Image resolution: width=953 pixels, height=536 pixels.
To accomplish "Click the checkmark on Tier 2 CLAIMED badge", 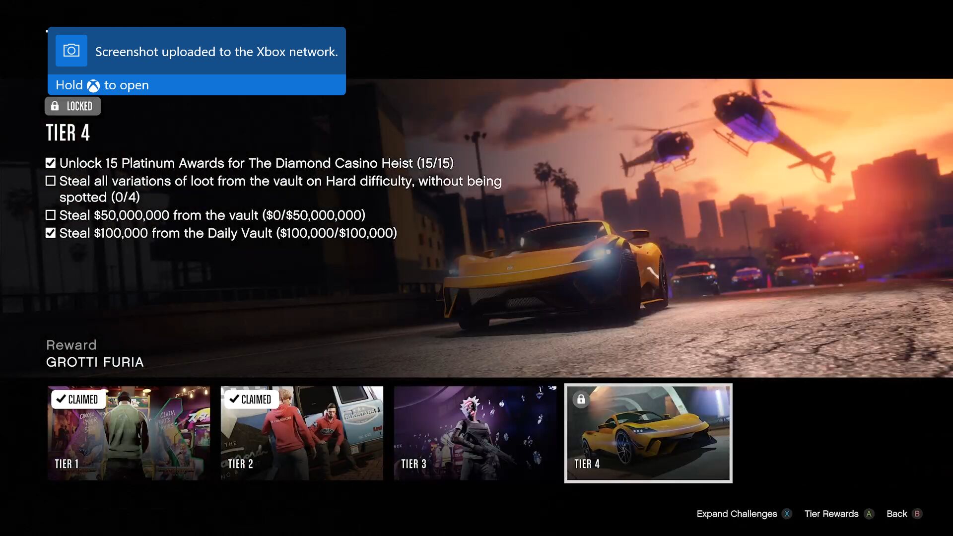I will click(x=234, y=399).
